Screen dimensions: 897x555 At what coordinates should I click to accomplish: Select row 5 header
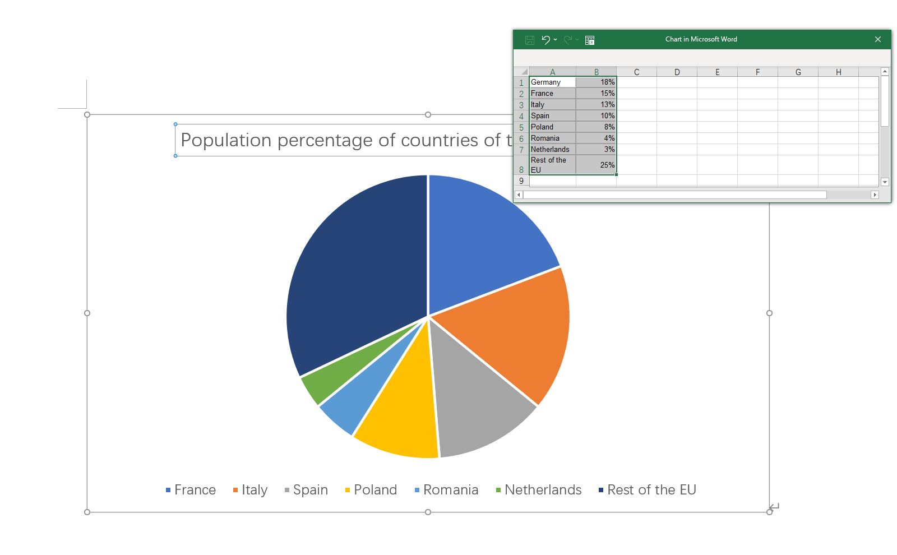pyautogui.click(x=521, y=127)
